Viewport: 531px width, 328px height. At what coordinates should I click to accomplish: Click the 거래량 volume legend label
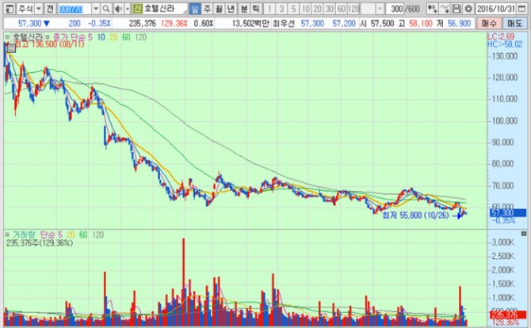pos(25,235)
